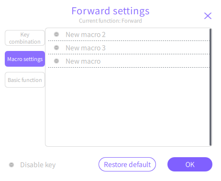Click the Forward settings title text
The height and width of the screenshot is (181, 221).
pyautogui.click(x=110, y=11)
